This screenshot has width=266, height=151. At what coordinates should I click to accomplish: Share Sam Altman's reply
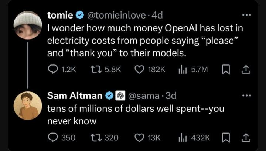245,138
